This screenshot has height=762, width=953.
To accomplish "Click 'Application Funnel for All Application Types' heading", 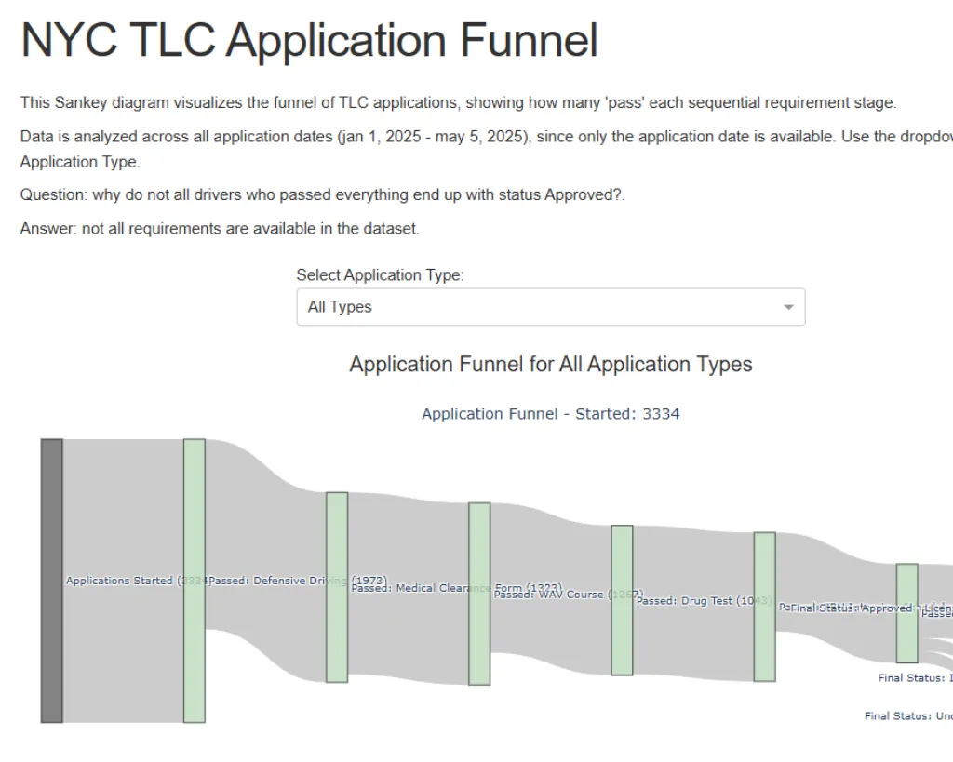I will tap(550, 364).
